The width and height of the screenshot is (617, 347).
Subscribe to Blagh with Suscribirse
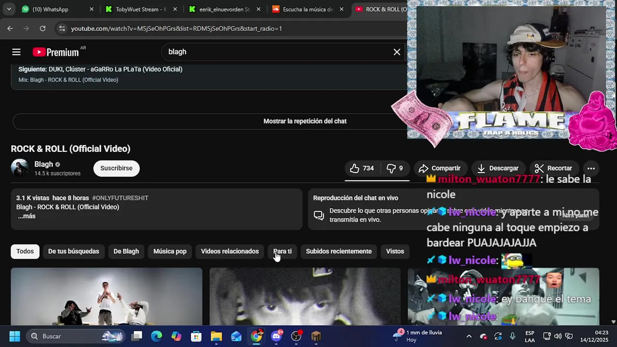pyautogui.click(x=116, y=168)
